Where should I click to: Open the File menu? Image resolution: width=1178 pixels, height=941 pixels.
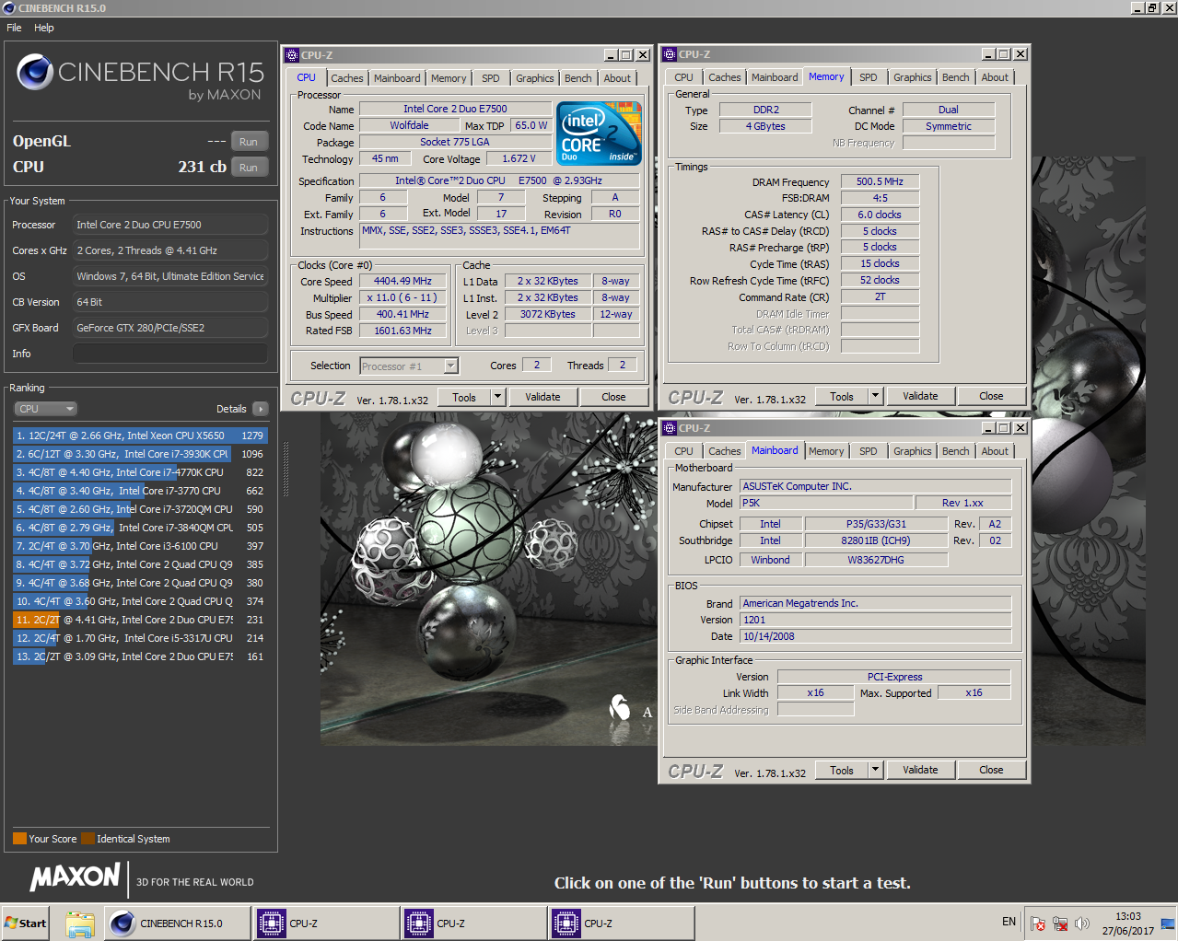click(x=14, y=28)
